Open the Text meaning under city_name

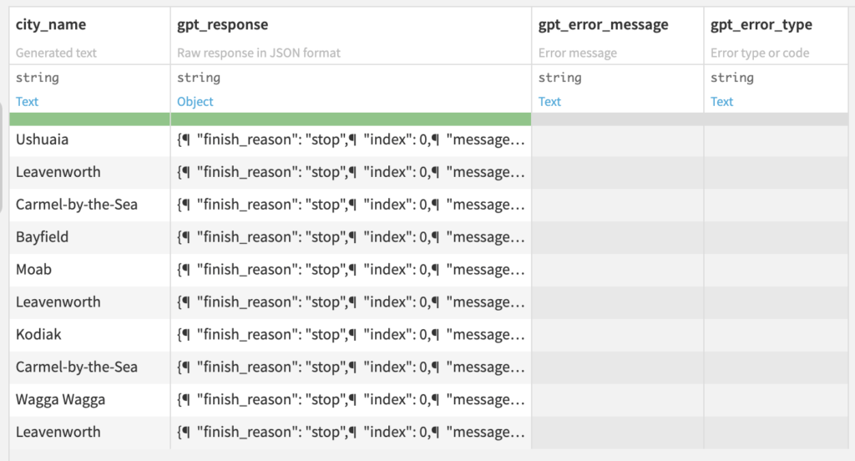(x=28, y=102)
